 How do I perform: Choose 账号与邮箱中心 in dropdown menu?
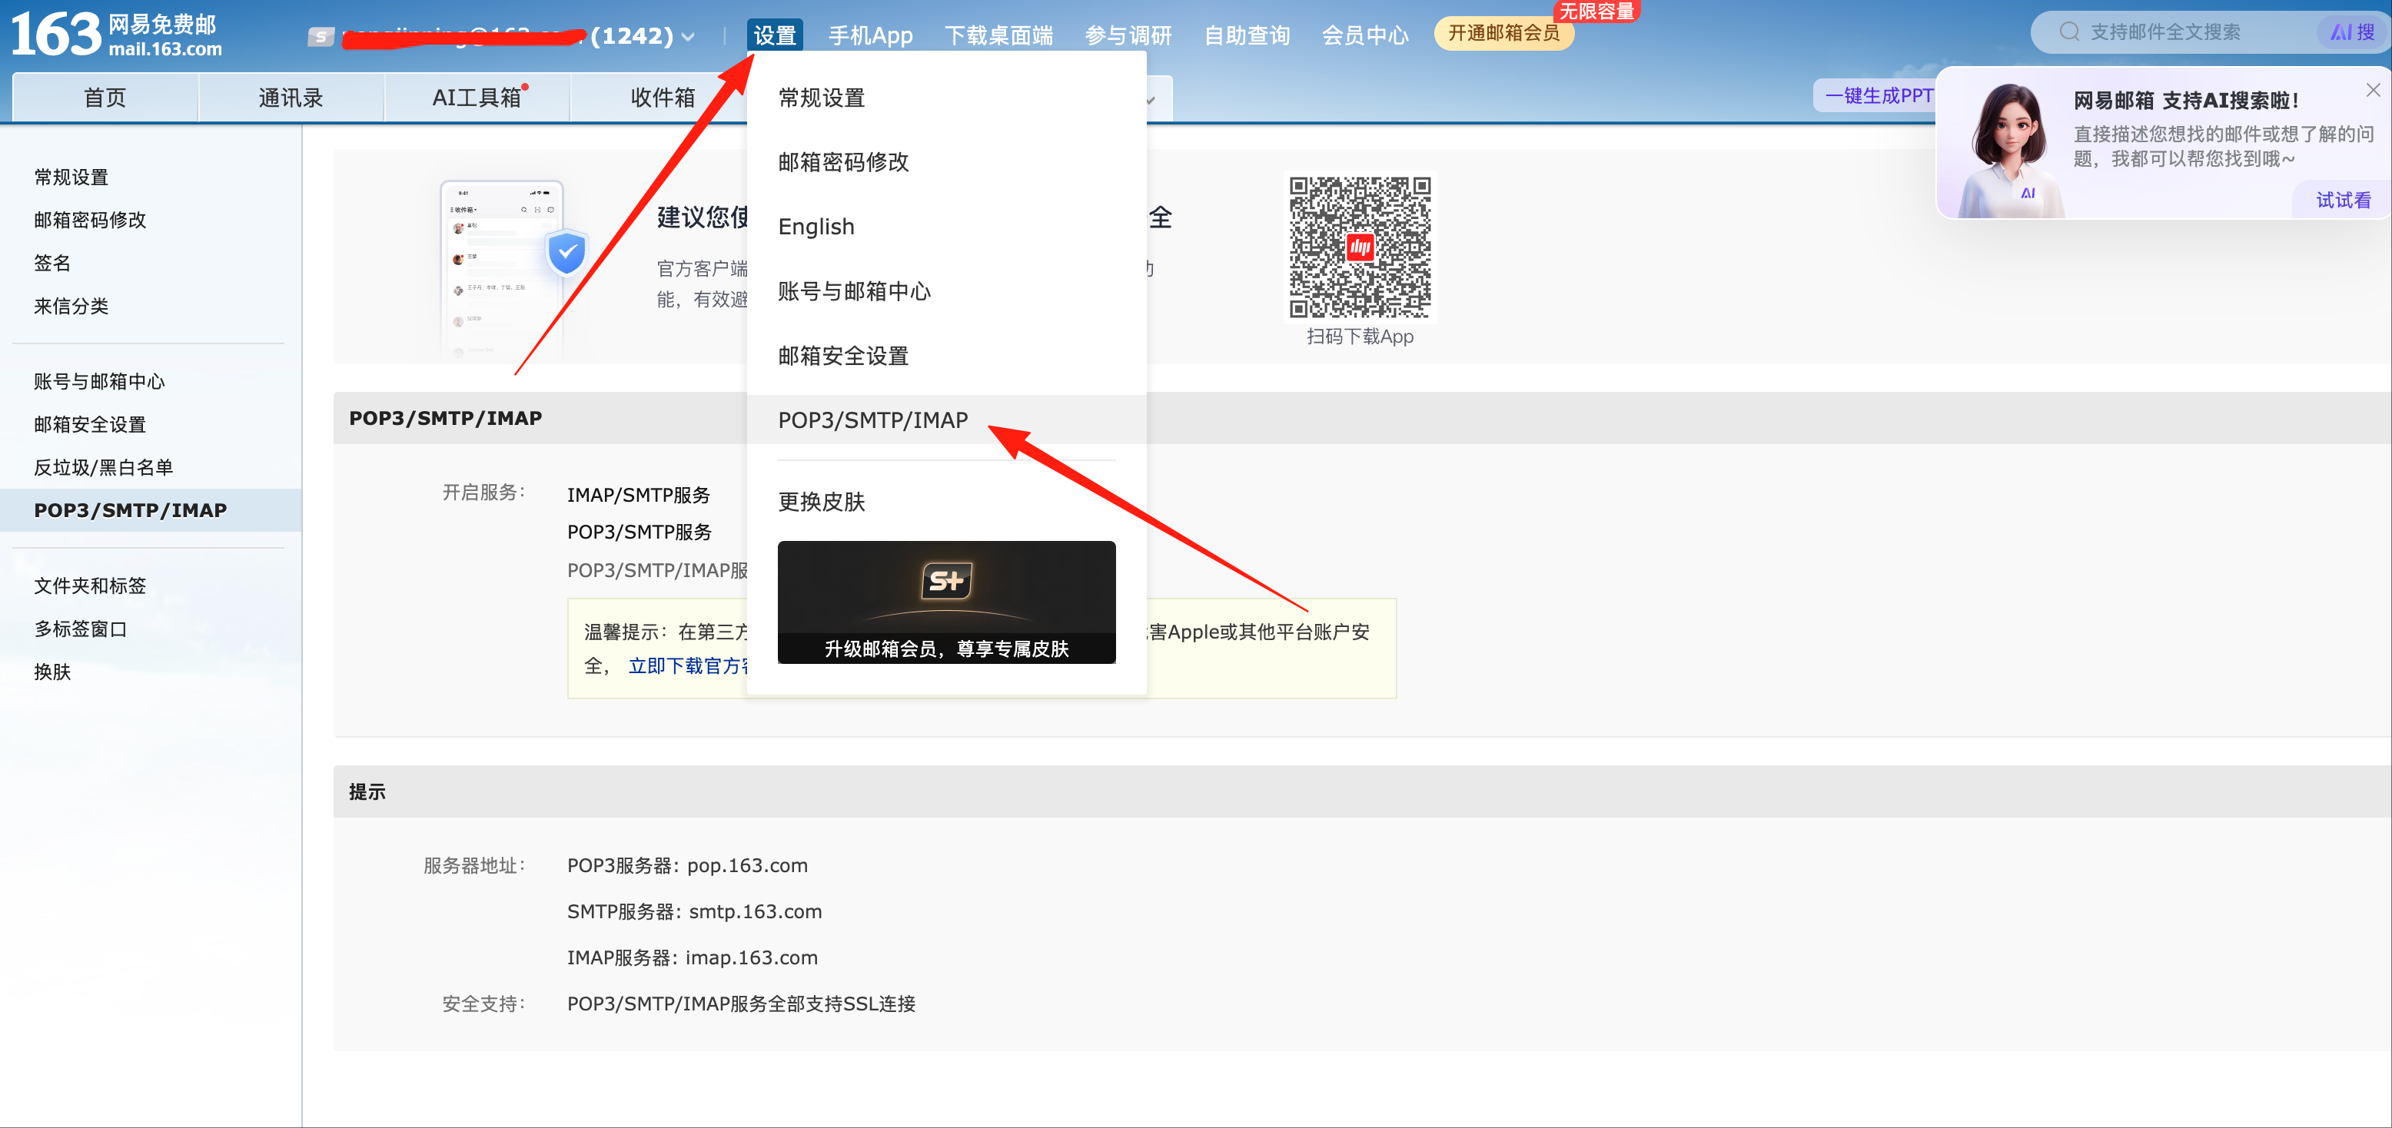pos(946,291)
